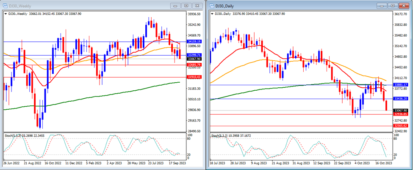413x170 pixels.
Task: Click 34112.70 on Daily price axis
Action: click(x=402, y=78)
